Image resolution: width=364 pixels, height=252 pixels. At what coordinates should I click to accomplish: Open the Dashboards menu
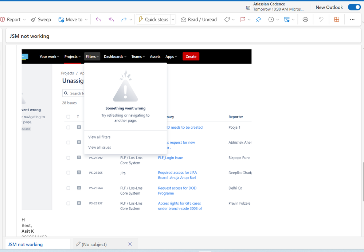(115, 56)
